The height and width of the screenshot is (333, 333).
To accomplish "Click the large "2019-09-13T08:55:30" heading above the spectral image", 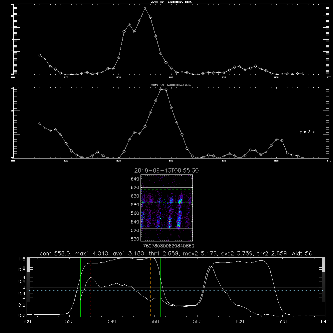I will 166,170.
